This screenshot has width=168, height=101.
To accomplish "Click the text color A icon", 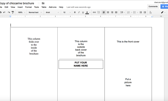I will tap(87, 12).
